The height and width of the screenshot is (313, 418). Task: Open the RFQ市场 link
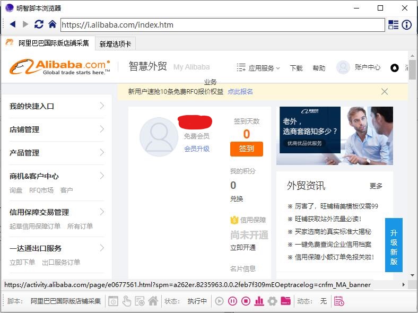click(x=41, y=190)
